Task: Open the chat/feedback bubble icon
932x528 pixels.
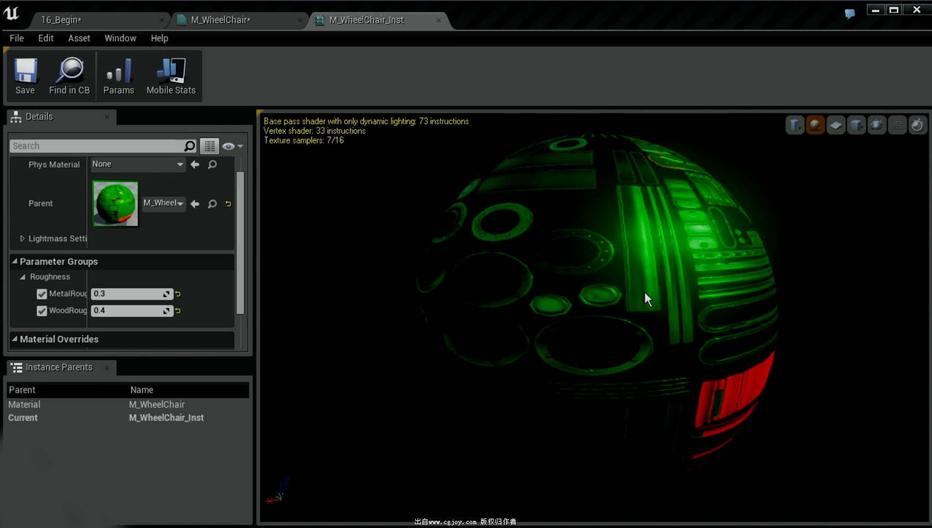Action: click(849, 14)
